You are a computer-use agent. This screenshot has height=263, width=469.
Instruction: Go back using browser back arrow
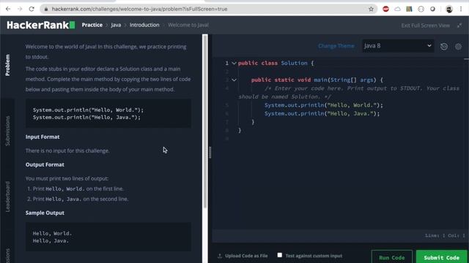coord(8,9)
